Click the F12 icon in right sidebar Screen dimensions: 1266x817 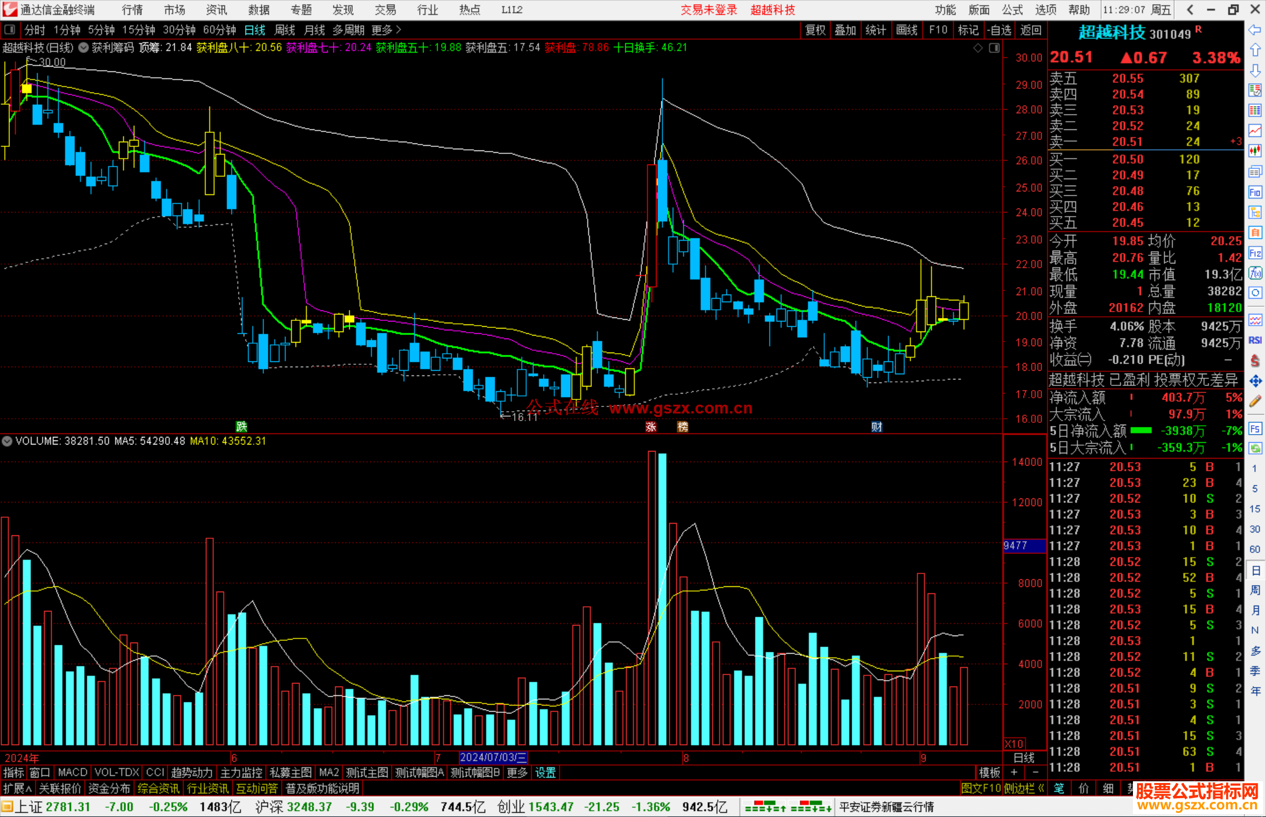1255,253
